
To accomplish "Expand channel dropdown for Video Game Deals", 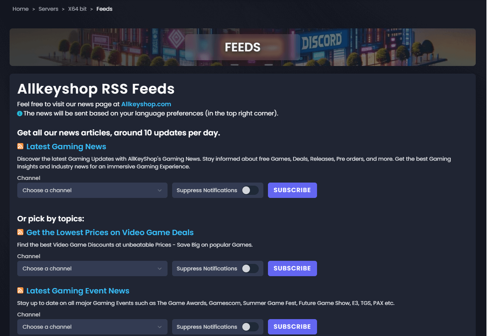I will tap(92, 268).
